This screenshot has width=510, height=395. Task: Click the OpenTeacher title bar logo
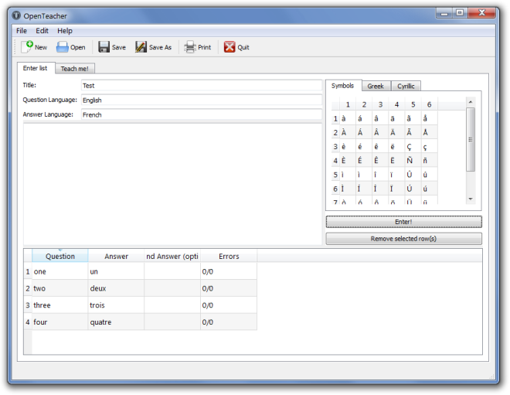(16, 15)
